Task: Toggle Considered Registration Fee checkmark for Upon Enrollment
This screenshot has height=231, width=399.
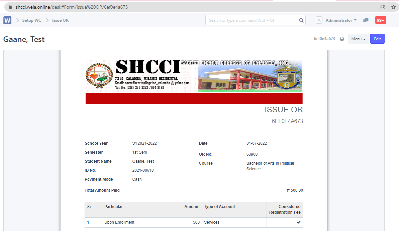Action: coord(298,222)
